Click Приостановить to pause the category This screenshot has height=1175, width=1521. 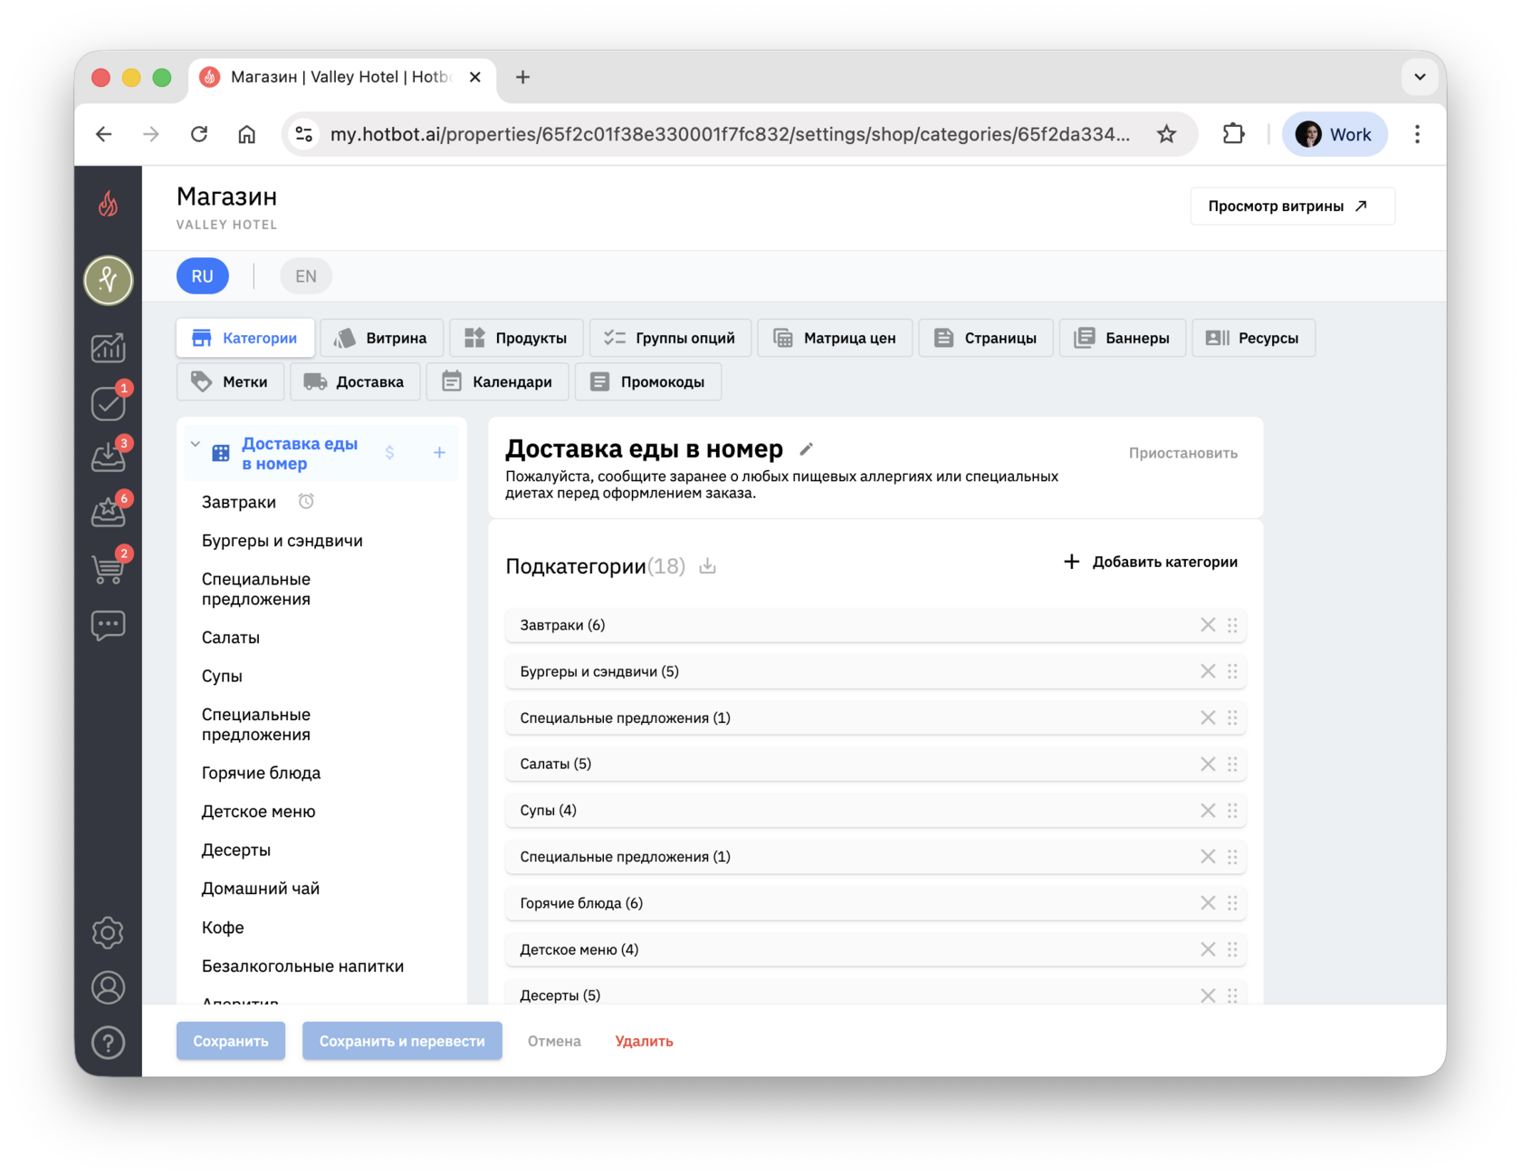click(1182, 453)
